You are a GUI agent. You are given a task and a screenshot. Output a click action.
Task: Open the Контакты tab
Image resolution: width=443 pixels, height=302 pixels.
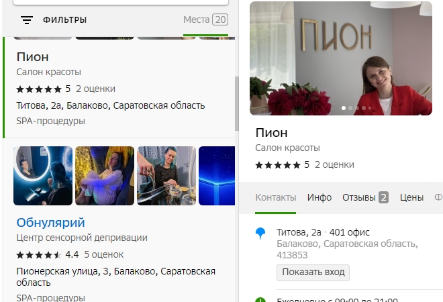(x=275, y=197)
